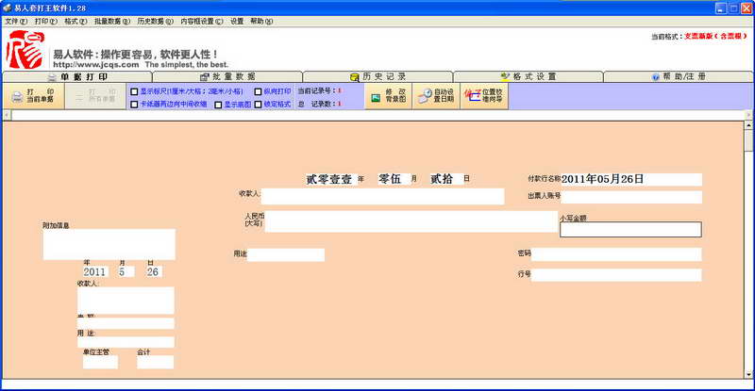Enable 显示底图 checkbox
The height and width of the screenshot is (391, 755).
point(218,105)
